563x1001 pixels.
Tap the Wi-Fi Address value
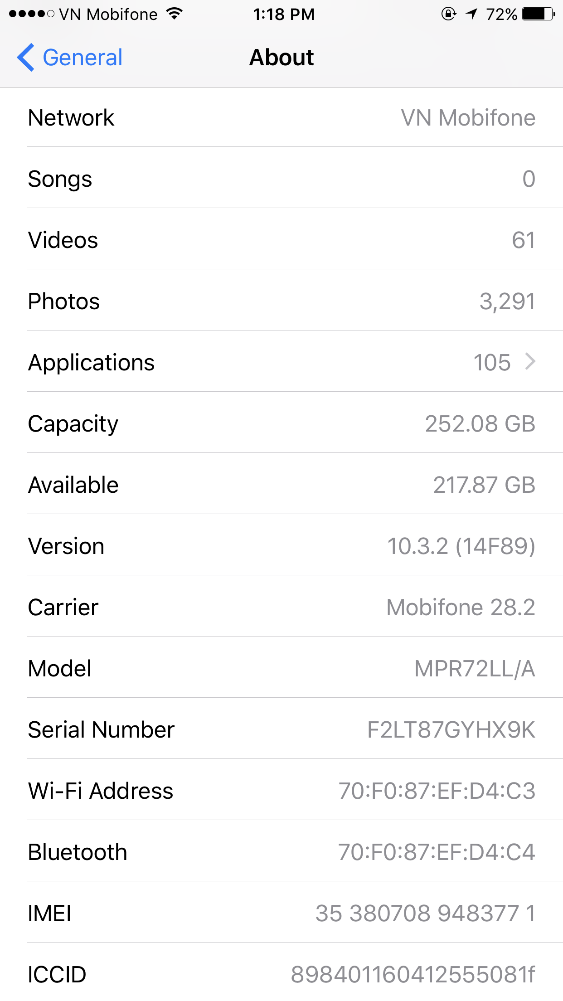click(x=437, y=791)
